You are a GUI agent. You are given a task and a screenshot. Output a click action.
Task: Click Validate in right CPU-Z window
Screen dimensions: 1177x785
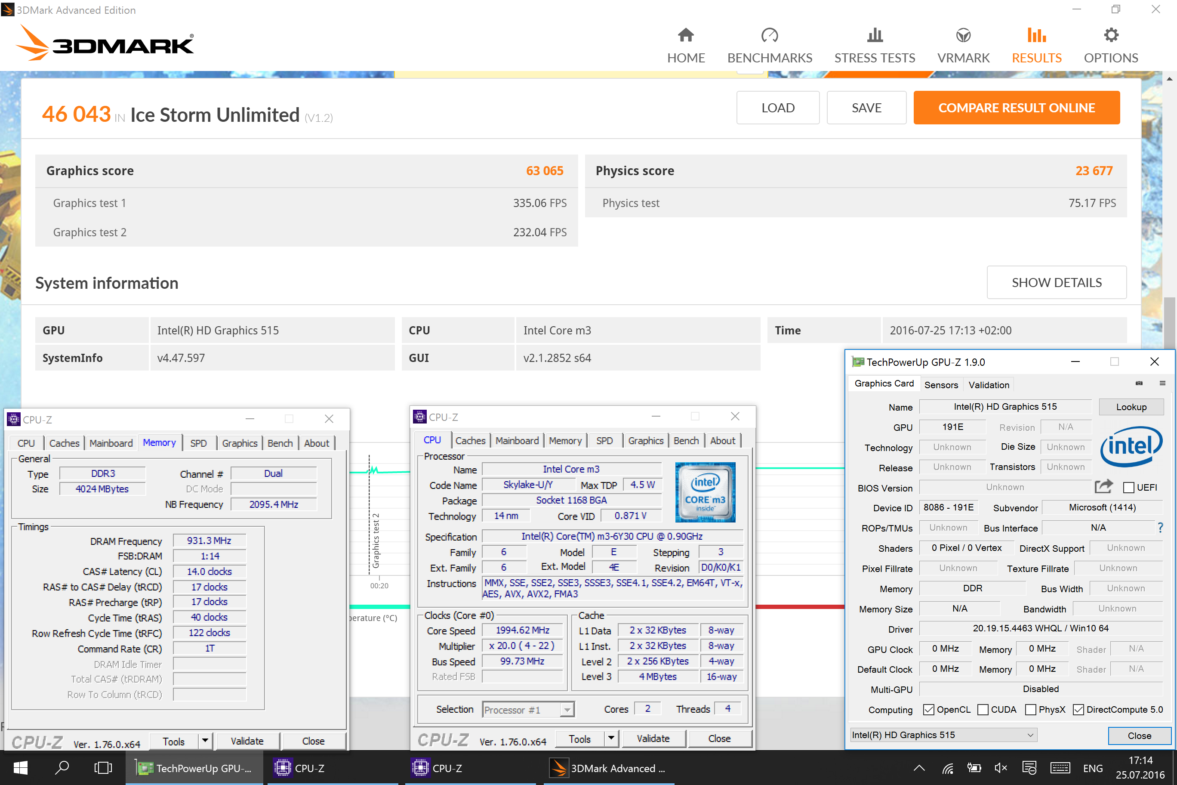click(653, 739)
